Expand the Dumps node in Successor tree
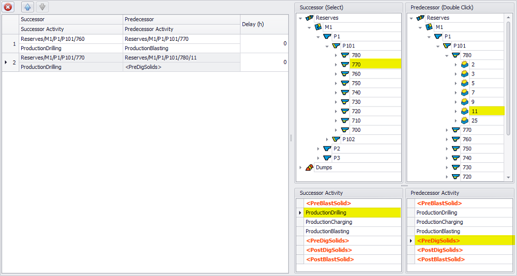Viewport: 517px width, 276px height. [300, 167]
